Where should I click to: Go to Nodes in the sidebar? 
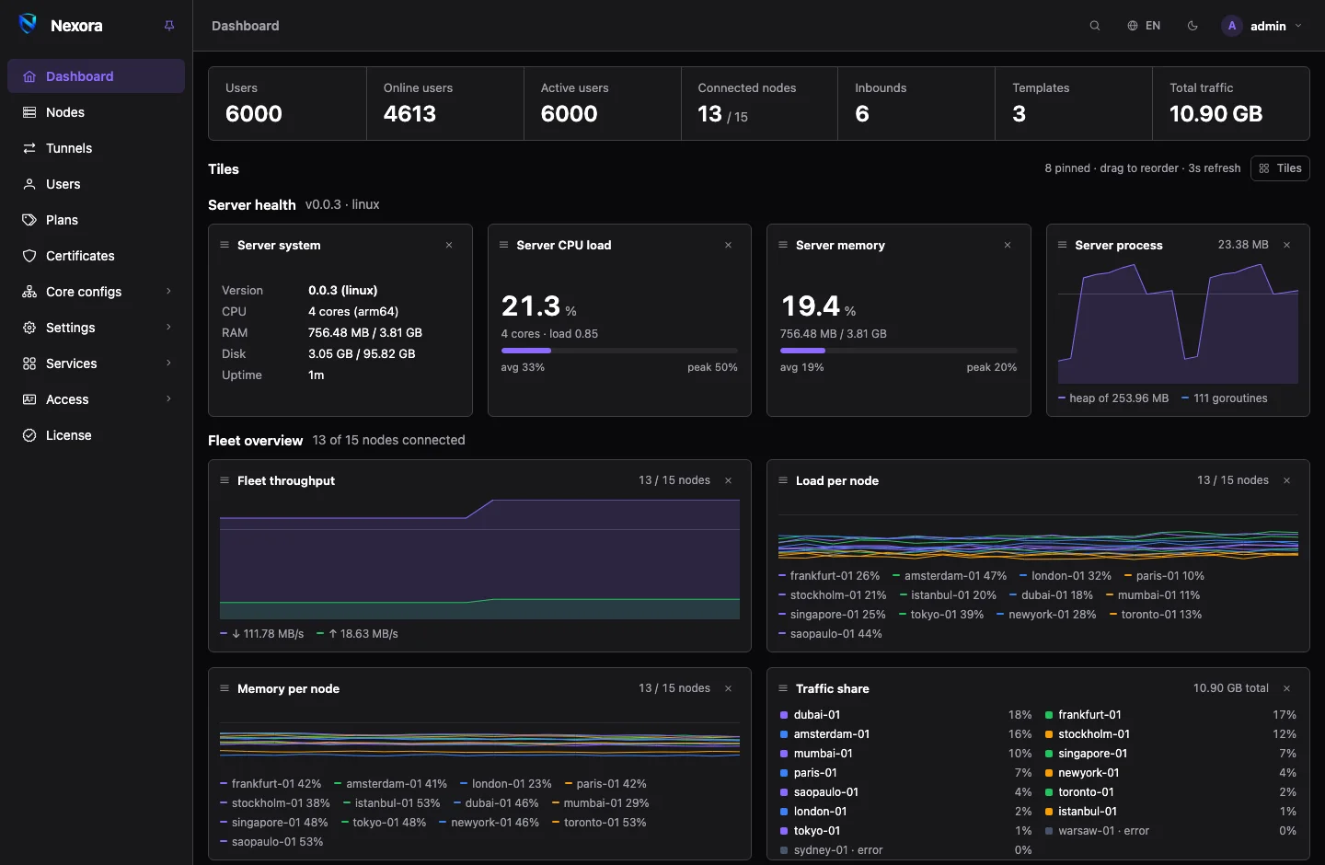pyautogui.click(x=96, y=112)
